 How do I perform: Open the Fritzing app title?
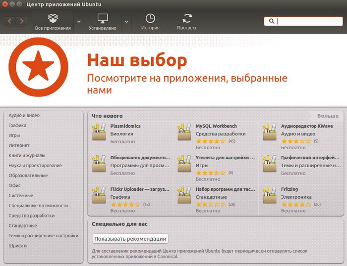[x=289, y=189]
